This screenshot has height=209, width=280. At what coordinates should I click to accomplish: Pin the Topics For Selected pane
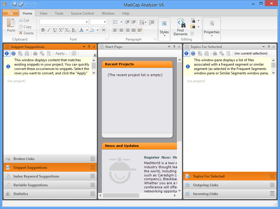point(269,47)
